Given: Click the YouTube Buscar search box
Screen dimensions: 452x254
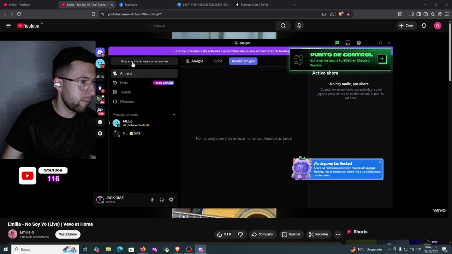Looking at the screenshot, I should (213, 25).
